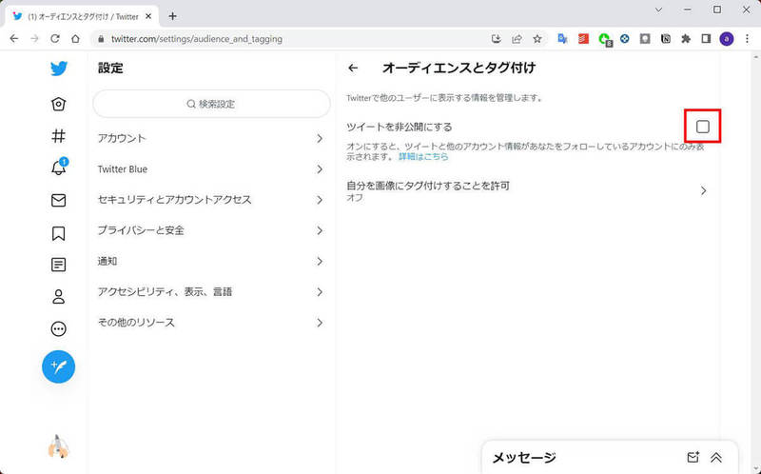
Task: Open Twitter Blue settings section
Action: pos(211,169)
